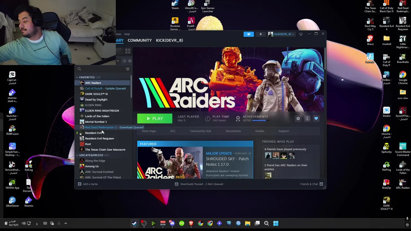411x231 pixels.
Task: Open Epic Games Launcher desktop icon
Action: [x=207, y=7]
